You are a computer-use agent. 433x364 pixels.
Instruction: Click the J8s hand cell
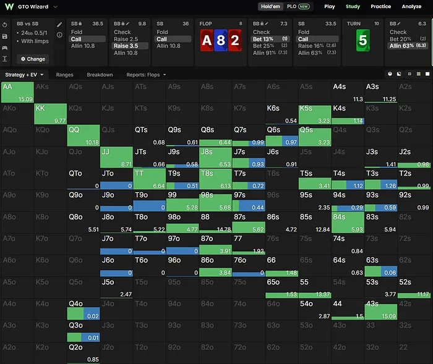[x=215, y=158]
